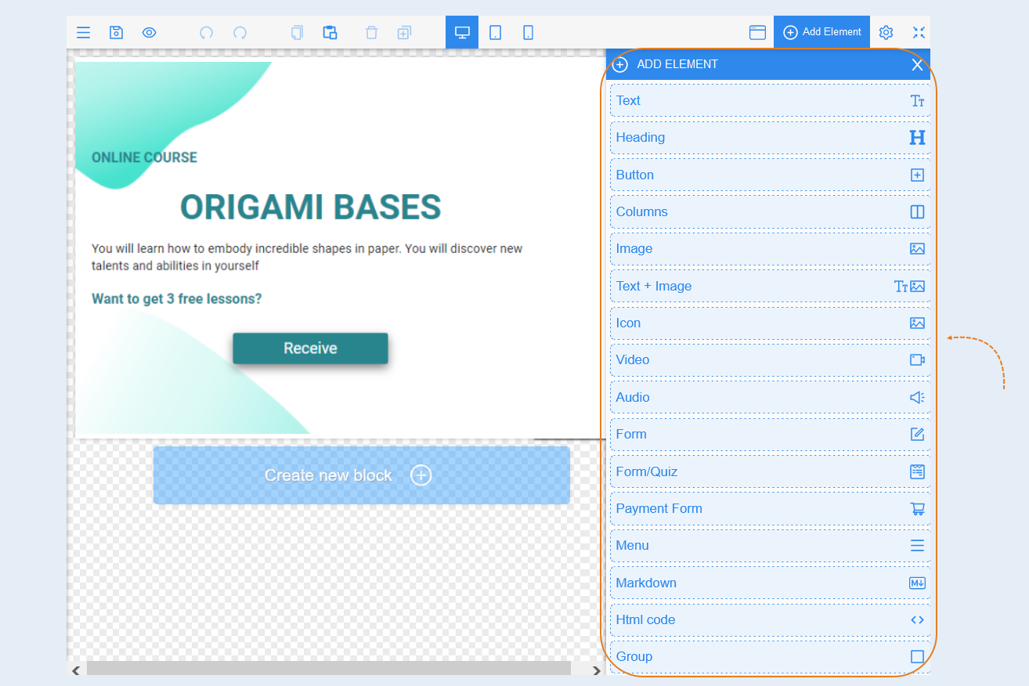
Task: Click the Group square icon
Action: (x=917, y=656)
